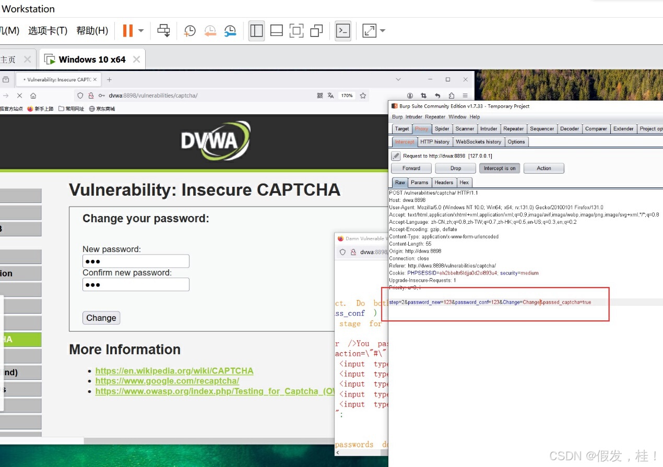Click the New password input field
This screenshot has width=663, height=467.
(136, 261)
